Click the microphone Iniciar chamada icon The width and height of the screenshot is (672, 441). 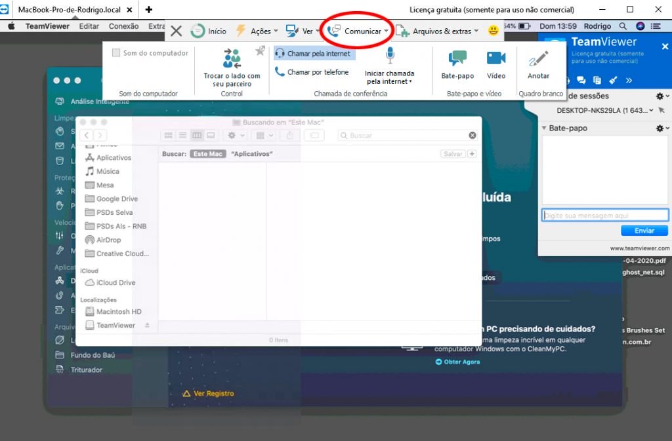390,56
